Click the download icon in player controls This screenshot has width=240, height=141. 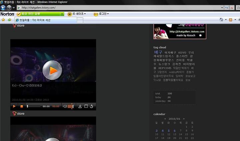coord(80,106)
